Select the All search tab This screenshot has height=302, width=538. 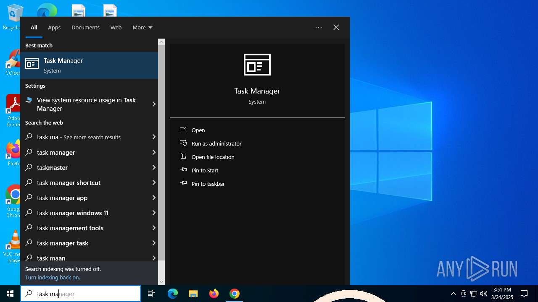tap(34, 27)
